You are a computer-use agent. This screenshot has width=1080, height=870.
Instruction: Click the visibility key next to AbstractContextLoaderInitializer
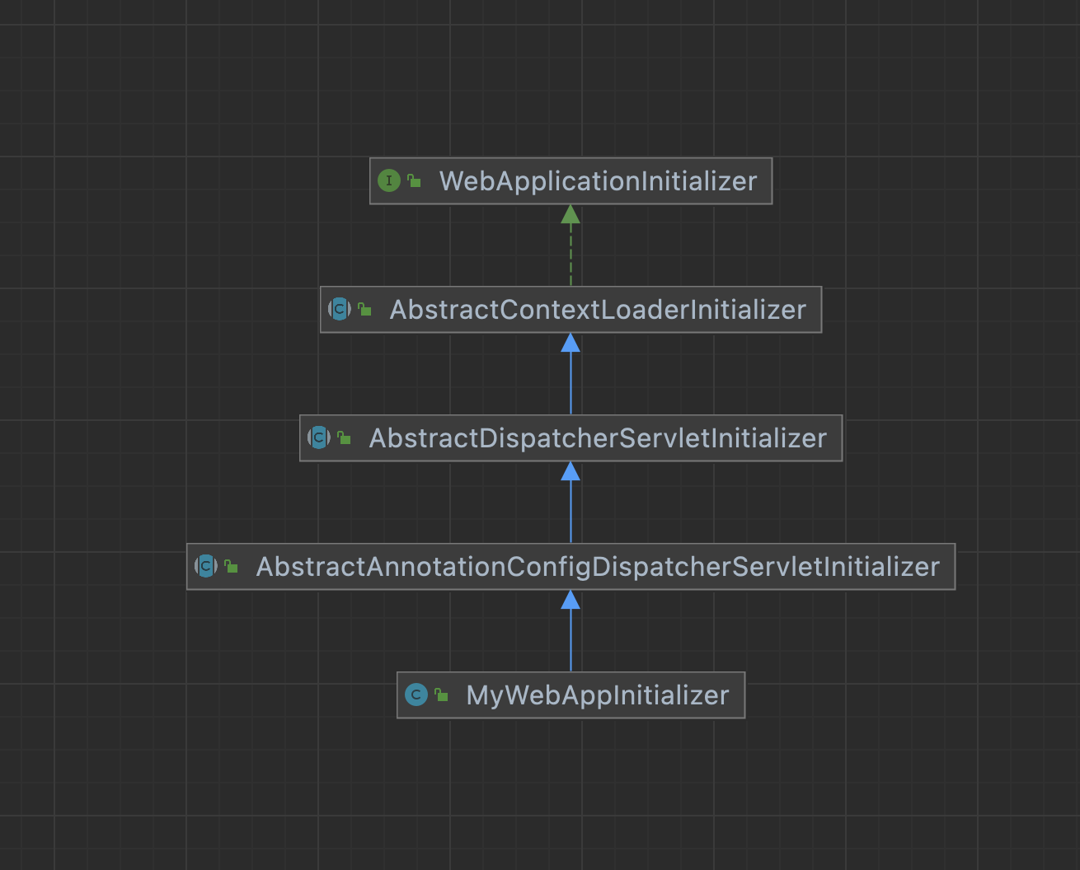point(364,308)
